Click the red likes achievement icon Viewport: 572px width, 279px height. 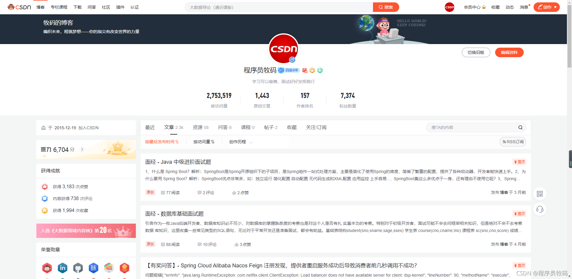click(x=45, y=187)
